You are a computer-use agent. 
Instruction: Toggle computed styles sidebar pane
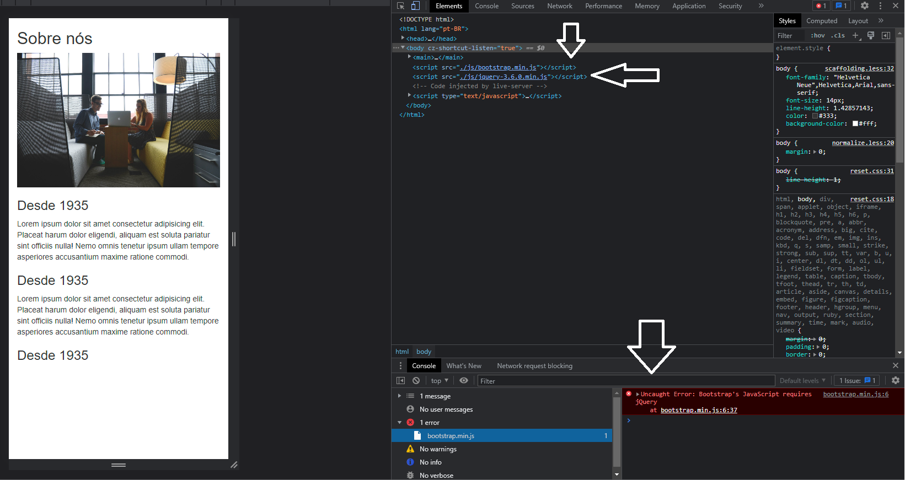pyautogui.click(x=886, y=36)
